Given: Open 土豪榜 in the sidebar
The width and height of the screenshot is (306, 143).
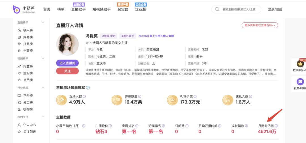Looking at the screenshot, I should [x=28, y=51].
